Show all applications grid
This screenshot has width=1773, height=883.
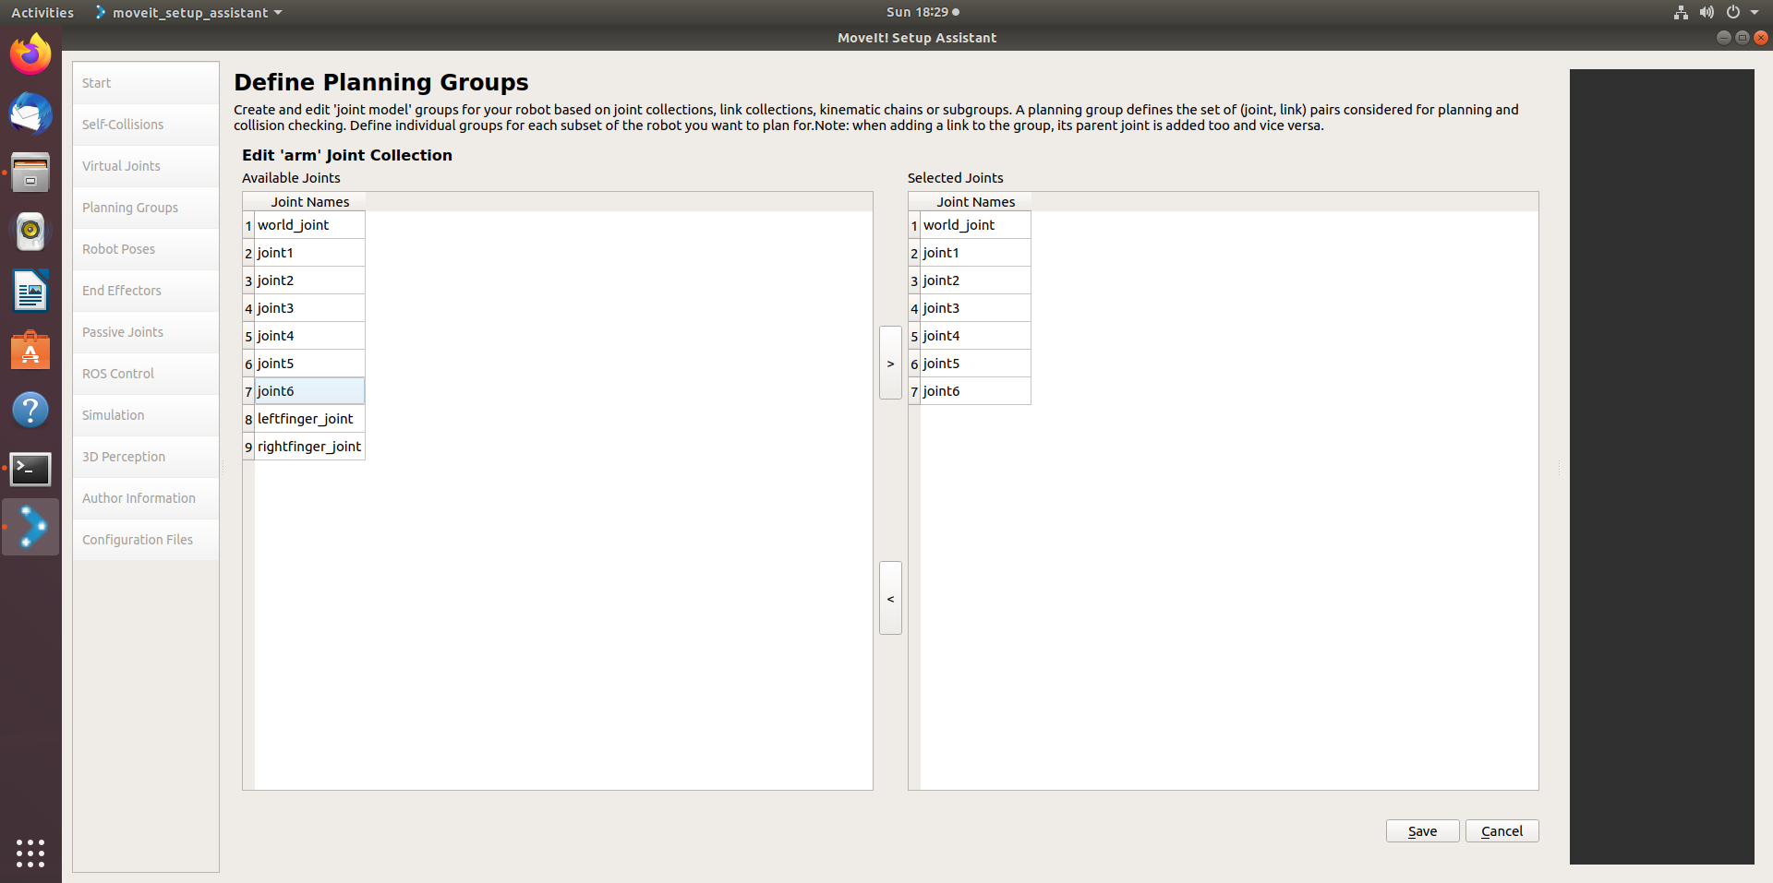point(30,853)
